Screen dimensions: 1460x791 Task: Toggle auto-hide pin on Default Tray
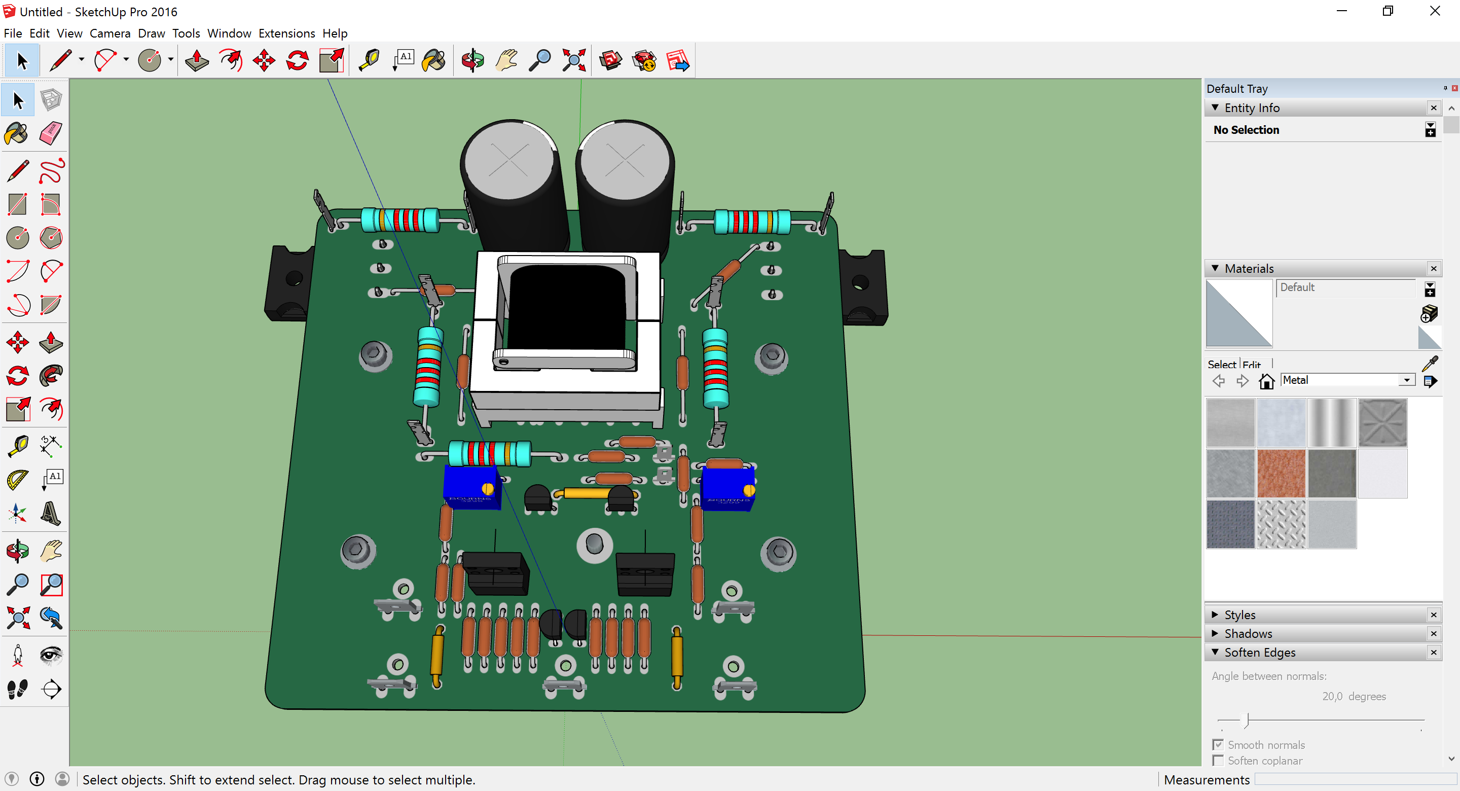pos(1445,88)
